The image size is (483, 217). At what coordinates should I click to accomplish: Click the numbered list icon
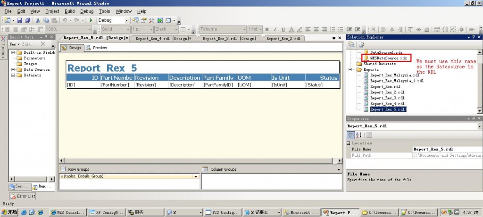[333, 30]
